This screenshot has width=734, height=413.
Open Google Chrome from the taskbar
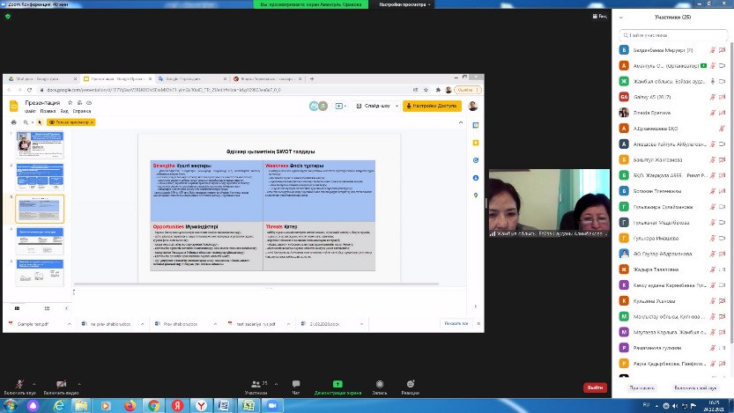(x=155, y=405)
